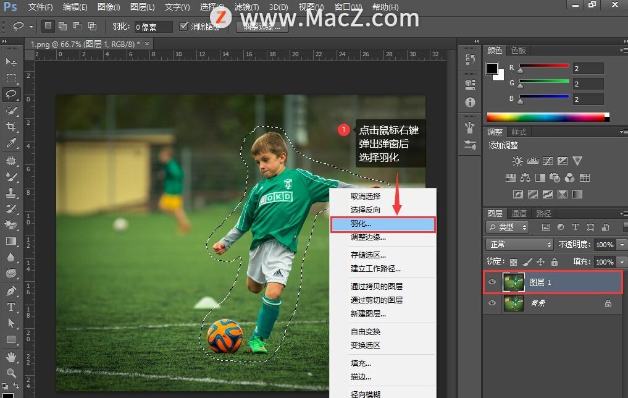Select the Path Selection arrow tool
The image size is (628, 398).
coord(11,323)
